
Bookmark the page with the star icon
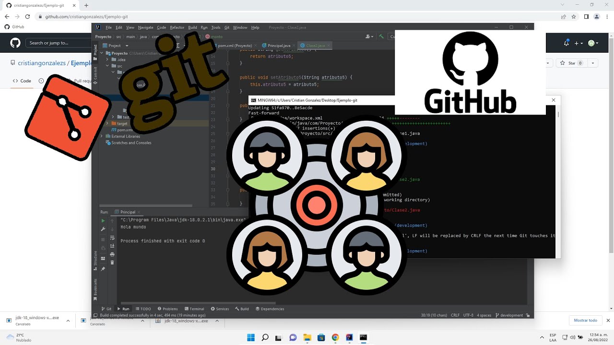pyautogui.click(x=574, y=17)
